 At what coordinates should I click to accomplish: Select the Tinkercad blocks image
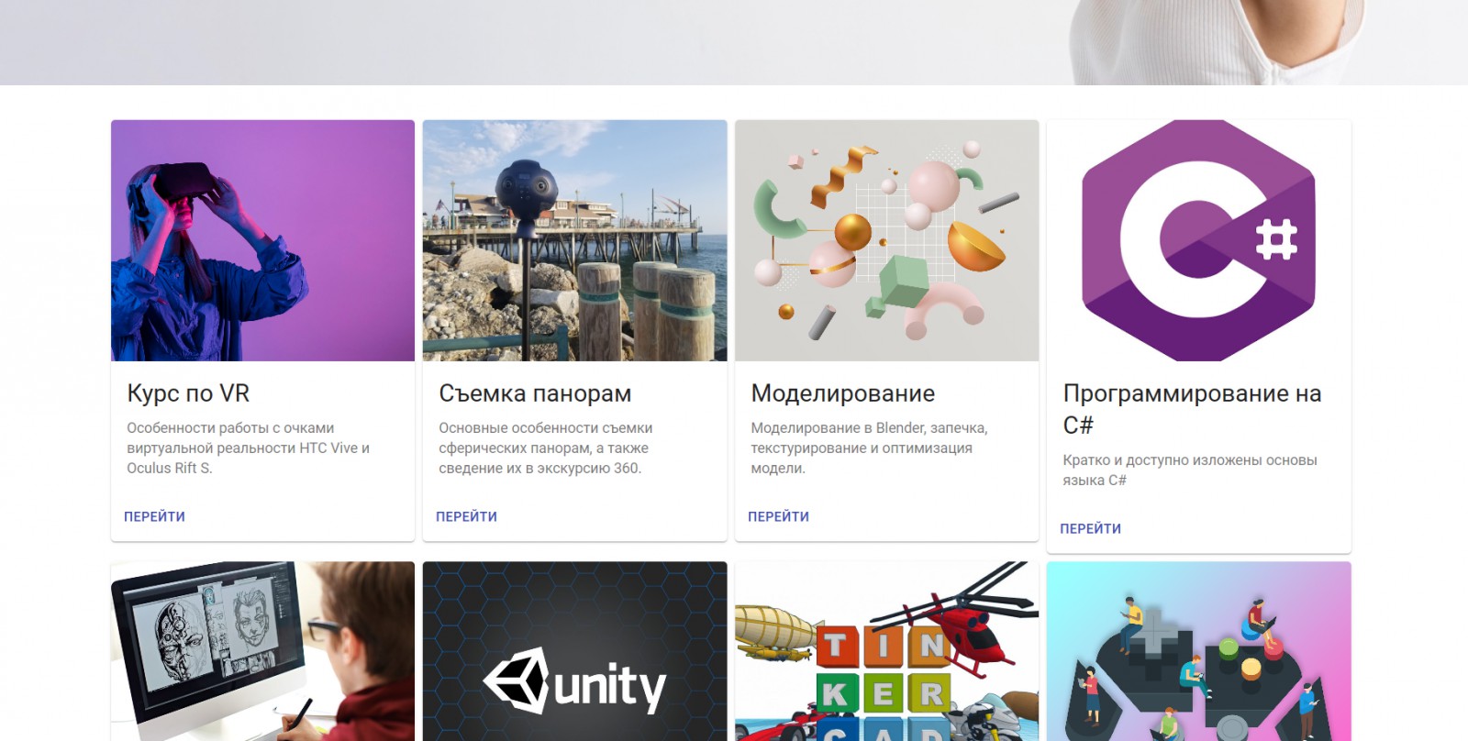[886, 651]
